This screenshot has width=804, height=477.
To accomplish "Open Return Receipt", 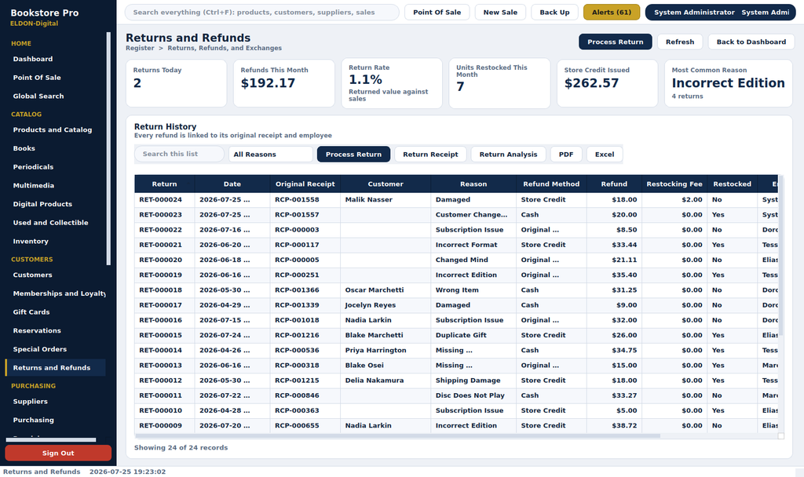I will click(x=430, y=155).
